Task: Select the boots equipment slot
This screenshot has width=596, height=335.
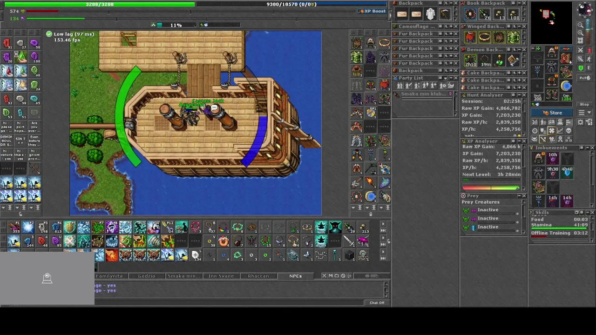Action: pyautogui.click(x=552, y=94)
